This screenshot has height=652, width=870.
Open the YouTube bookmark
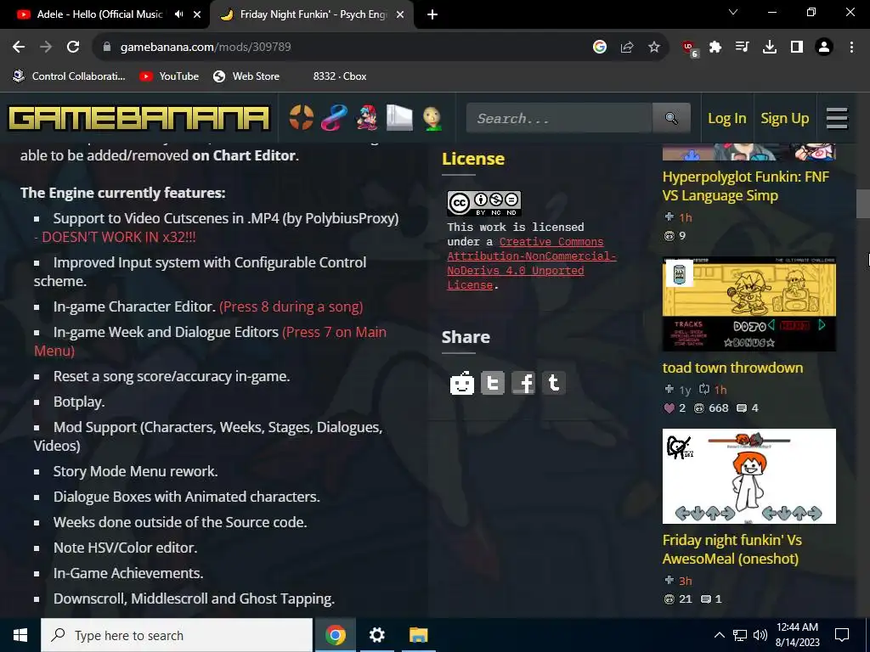[169, 76]
